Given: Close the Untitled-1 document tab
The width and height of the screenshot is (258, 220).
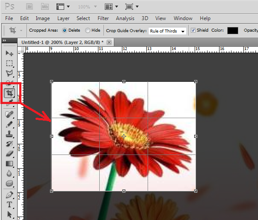Looking at the screenshot, I should point(109,42).
